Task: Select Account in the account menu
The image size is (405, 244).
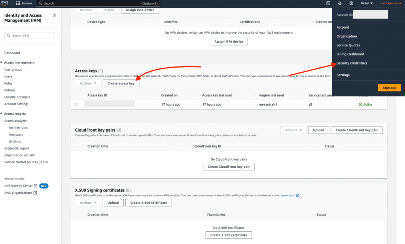Action: (343, 27)
